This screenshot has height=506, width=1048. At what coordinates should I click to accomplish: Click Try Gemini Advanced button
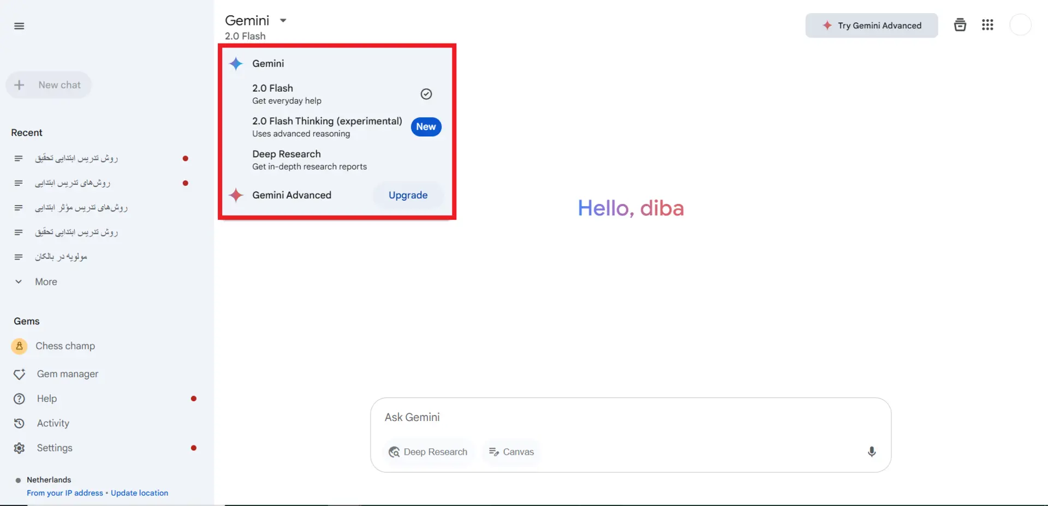pos(872,26)
